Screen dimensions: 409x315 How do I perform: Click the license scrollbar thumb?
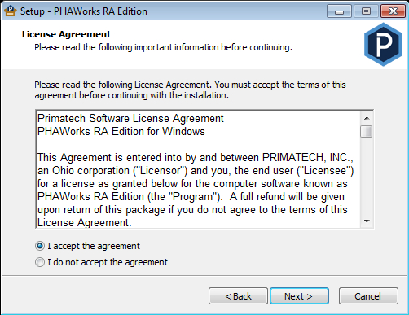pyautogui.click(x=367, y=131)
